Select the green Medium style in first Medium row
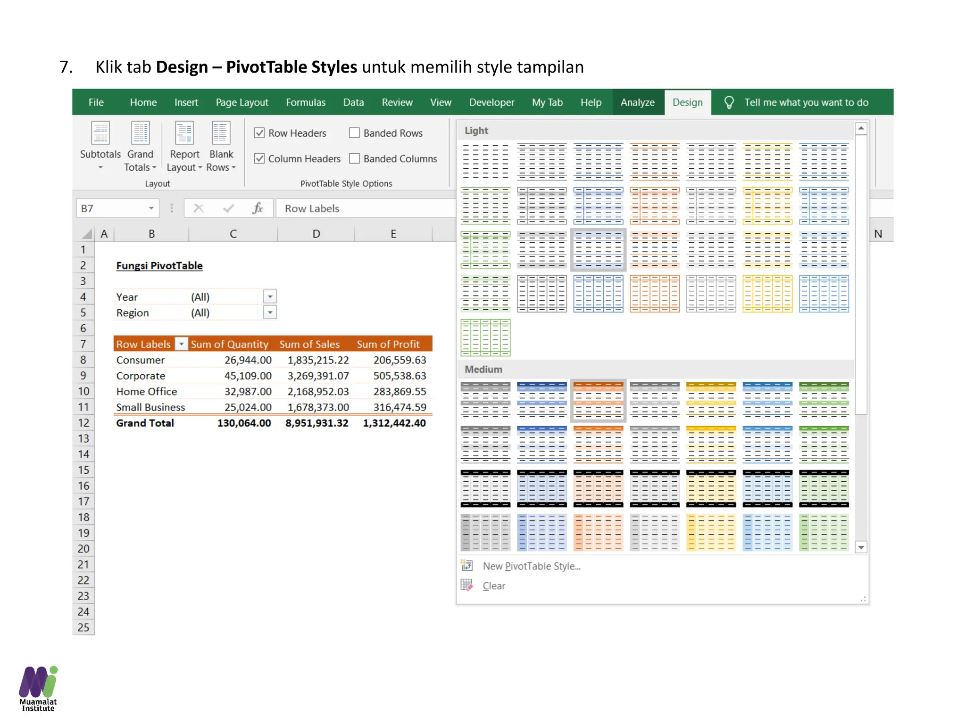This screenshot has height=724, width=966. pyautogui.click(x=824, y=400)
